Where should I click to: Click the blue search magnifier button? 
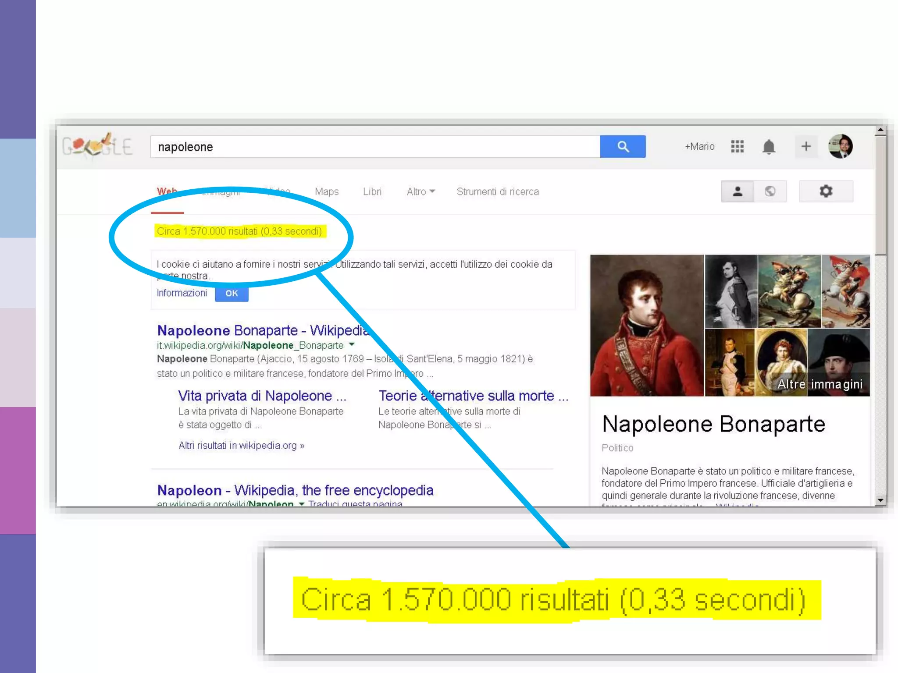623,146
